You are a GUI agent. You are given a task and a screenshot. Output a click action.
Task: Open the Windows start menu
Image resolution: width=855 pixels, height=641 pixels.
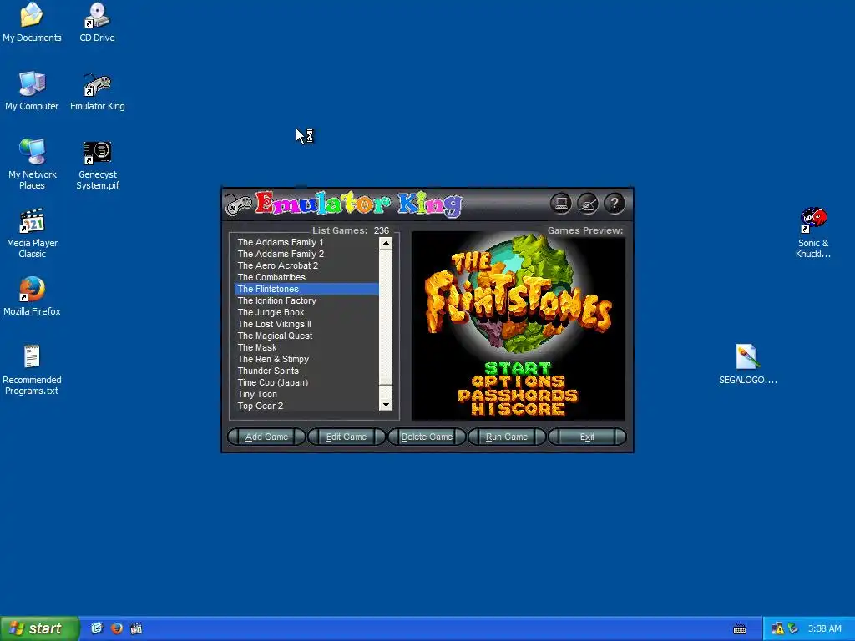(x=39, y=628)
